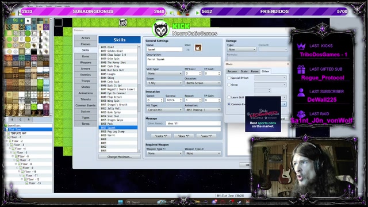Click the "does *!" message button

point(184,136)
